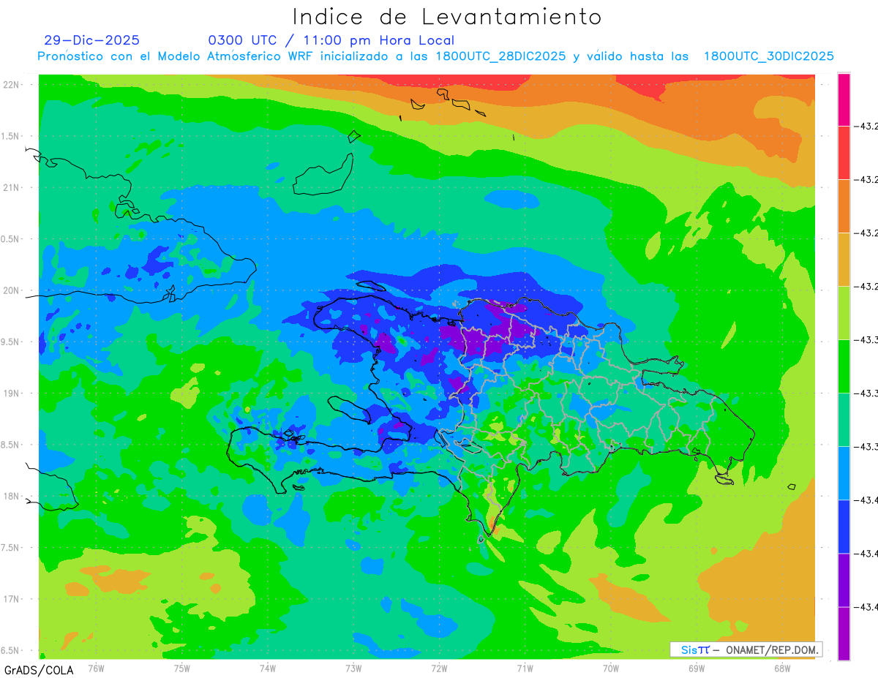Pick the dark orange color bar segment

[x=844, y=206]
